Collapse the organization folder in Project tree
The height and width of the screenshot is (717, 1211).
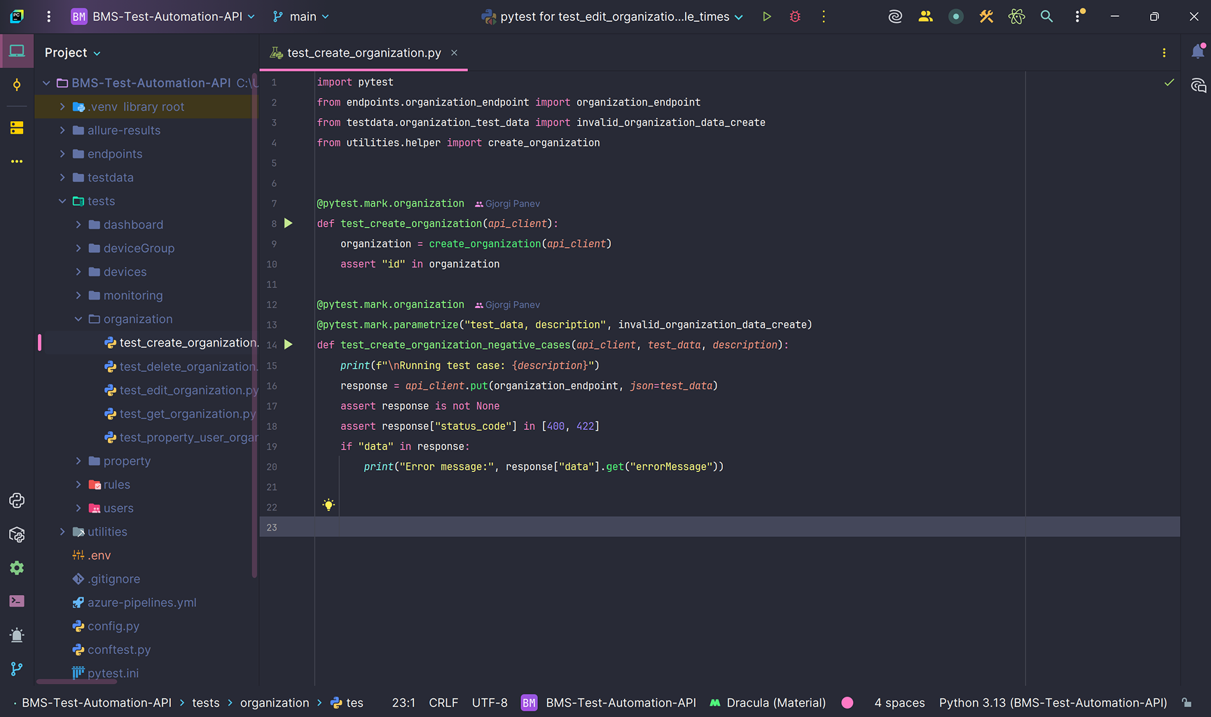tap(78, 319)
